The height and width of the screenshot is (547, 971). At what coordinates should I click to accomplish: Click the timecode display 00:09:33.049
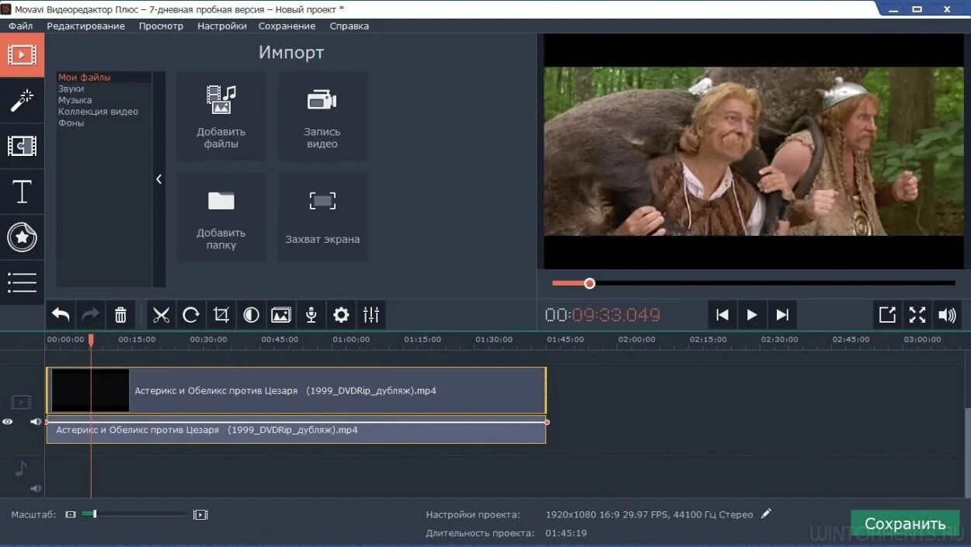tap(603, 315)
